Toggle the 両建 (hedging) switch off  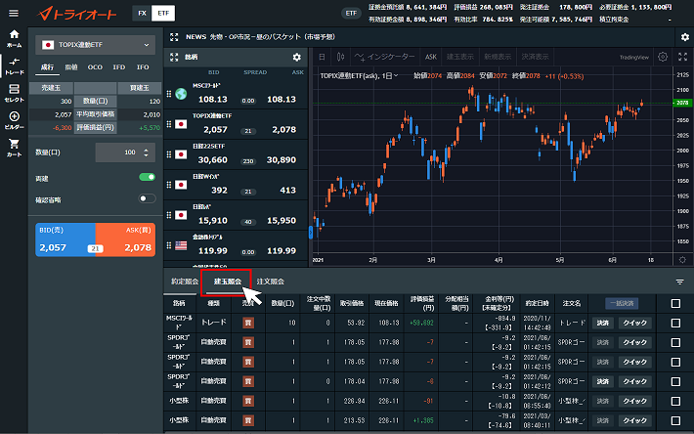point(147,177)
